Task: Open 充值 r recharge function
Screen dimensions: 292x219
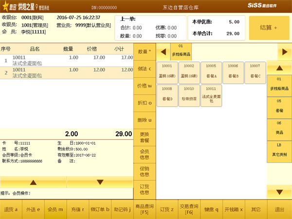Action: tap(78, 209)
